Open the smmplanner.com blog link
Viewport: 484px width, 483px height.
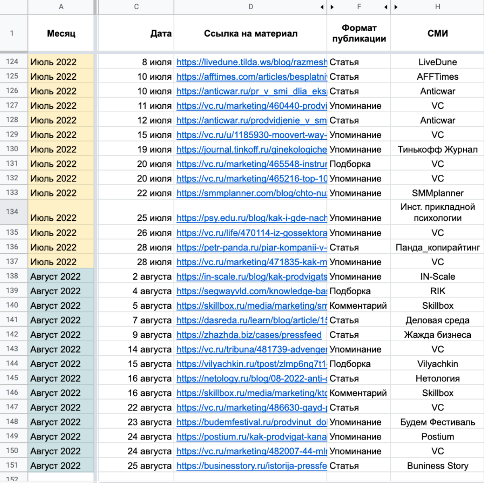[x=252, y=193]
